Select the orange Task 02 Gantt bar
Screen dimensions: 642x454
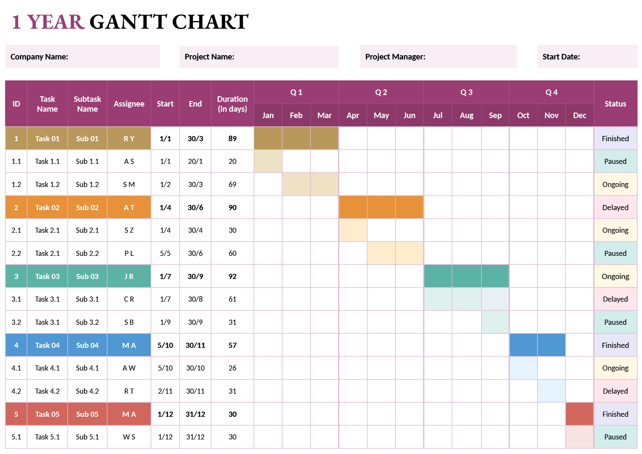(381, 208)
